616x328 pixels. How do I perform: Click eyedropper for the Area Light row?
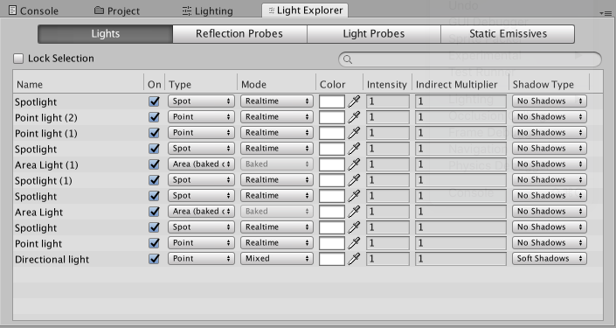[x=354, y=211]
